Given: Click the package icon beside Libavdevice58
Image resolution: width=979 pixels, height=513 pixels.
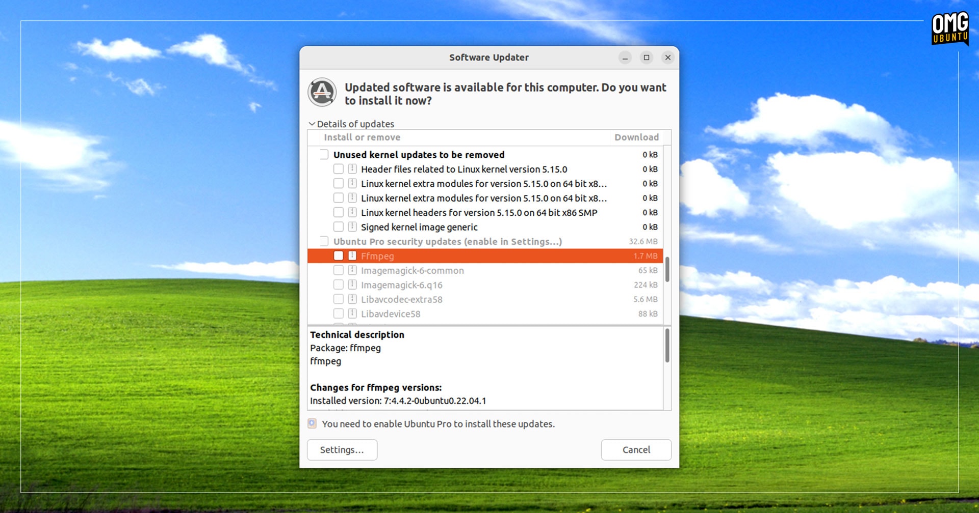Looking at the screenshot, I should click(352, 313).
